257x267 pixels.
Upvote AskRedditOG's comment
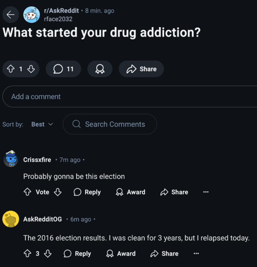(x=27, y=254)
